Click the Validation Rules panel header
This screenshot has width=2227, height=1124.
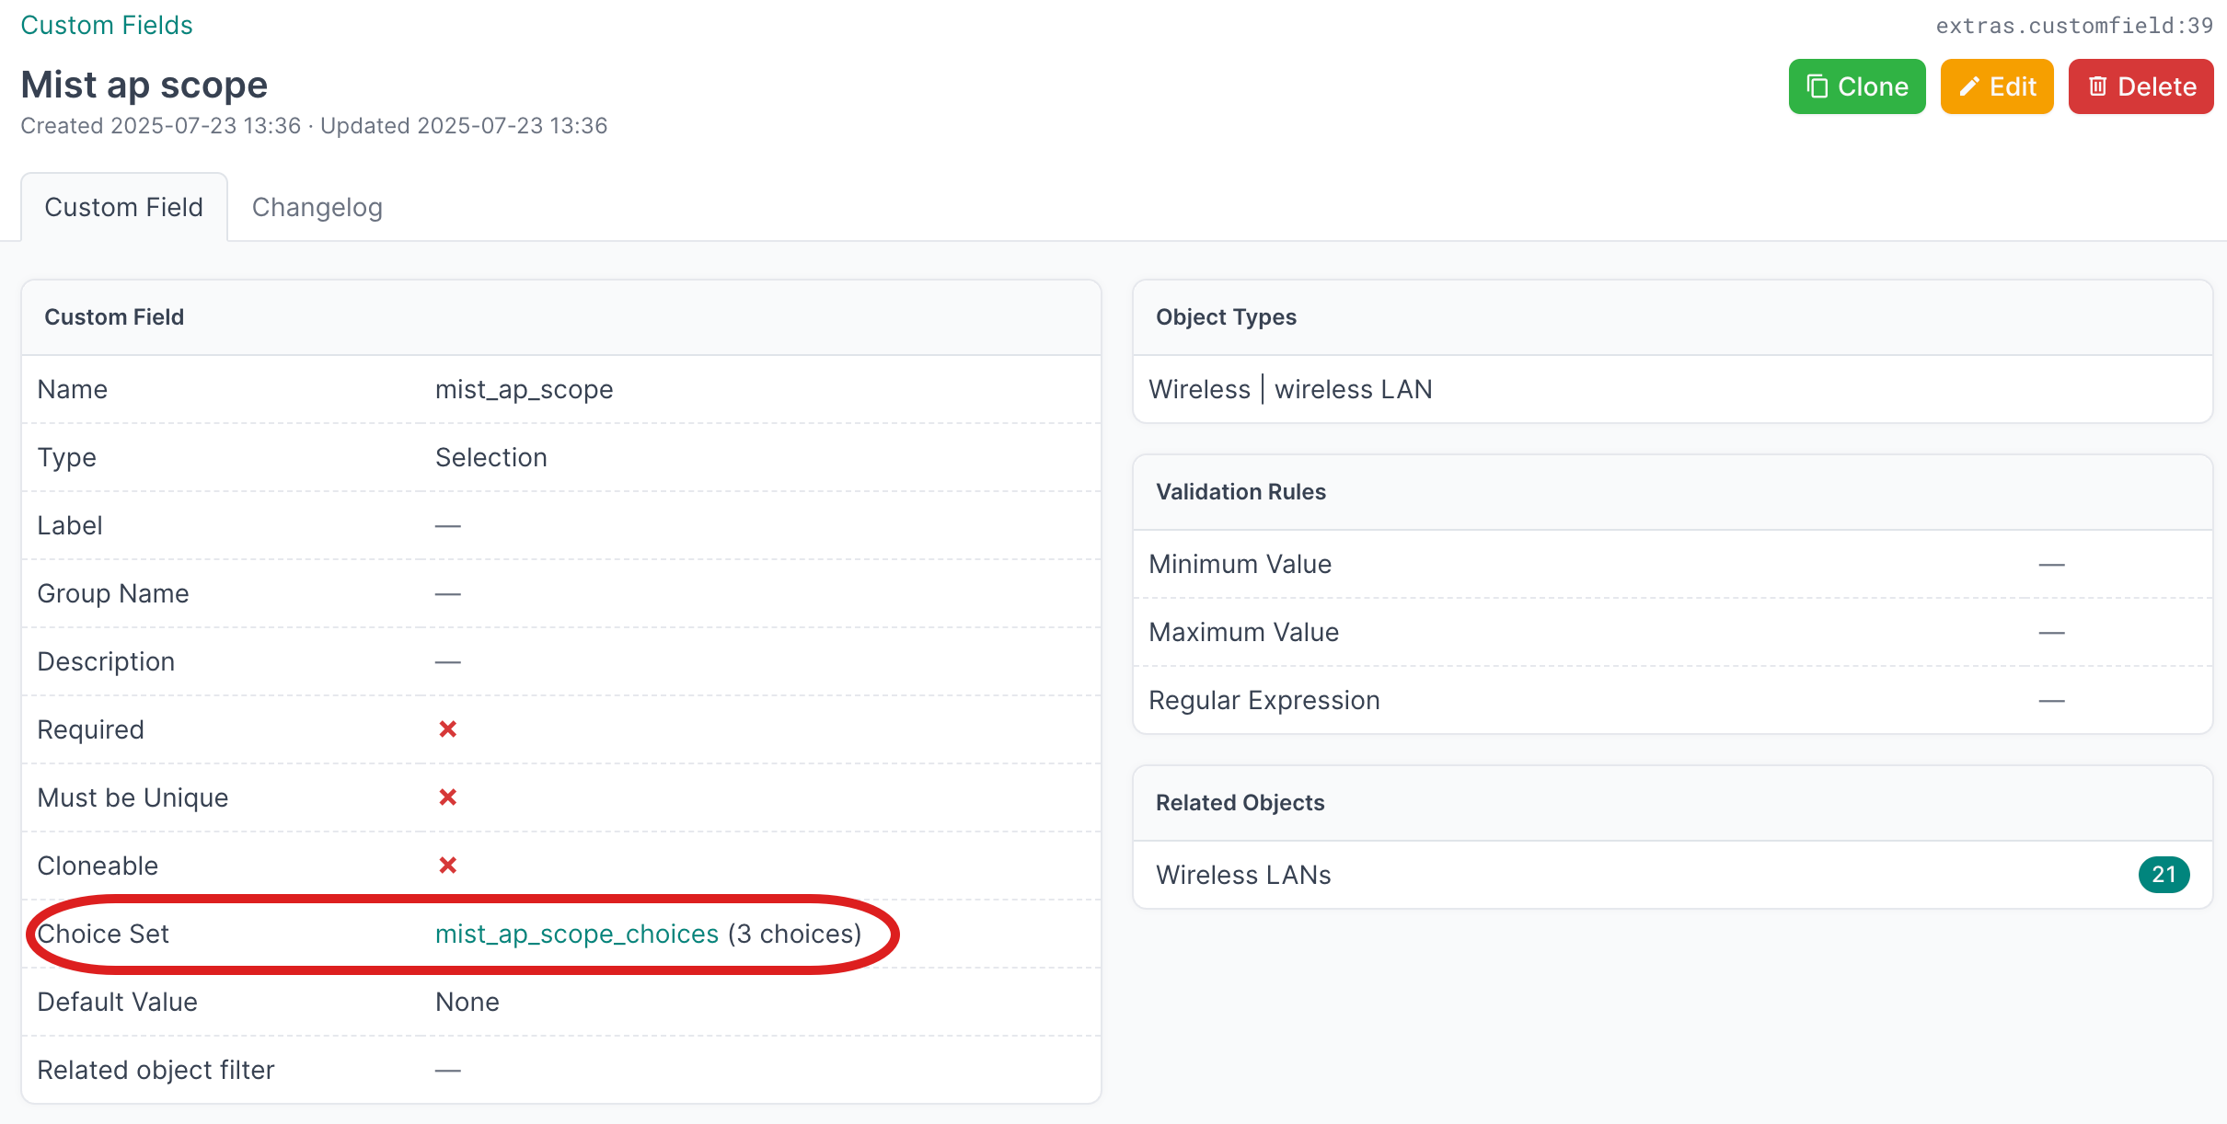pyautogui.click(x=1240, y=492)
